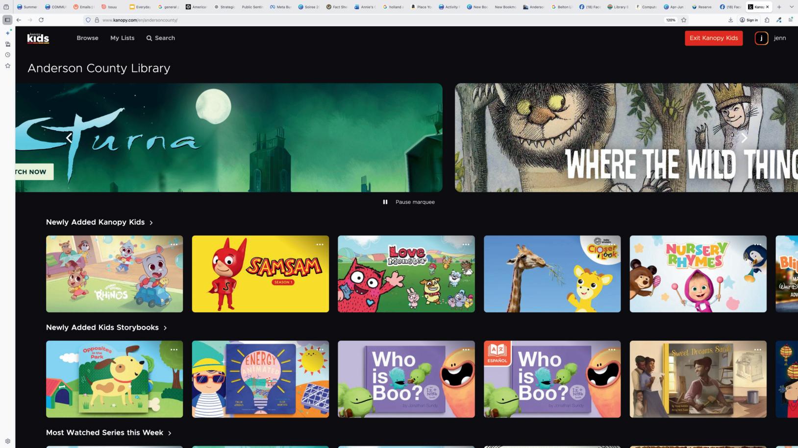Click the tracking protection shield icon
The image size is (798, 448).
pos(88,20)
